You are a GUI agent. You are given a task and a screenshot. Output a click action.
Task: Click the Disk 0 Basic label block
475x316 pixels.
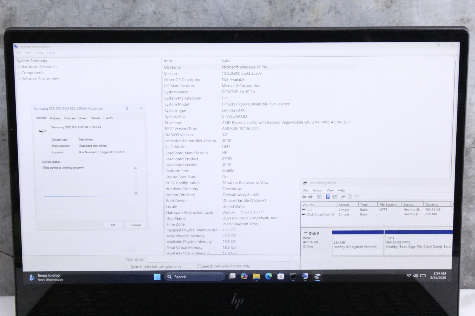tap(316, 242)
